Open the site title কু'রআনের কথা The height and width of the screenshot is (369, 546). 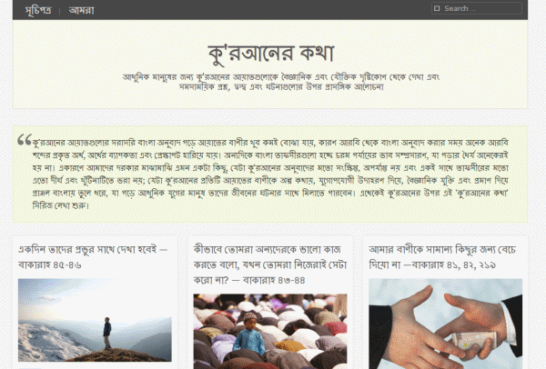tap(271, 54)
